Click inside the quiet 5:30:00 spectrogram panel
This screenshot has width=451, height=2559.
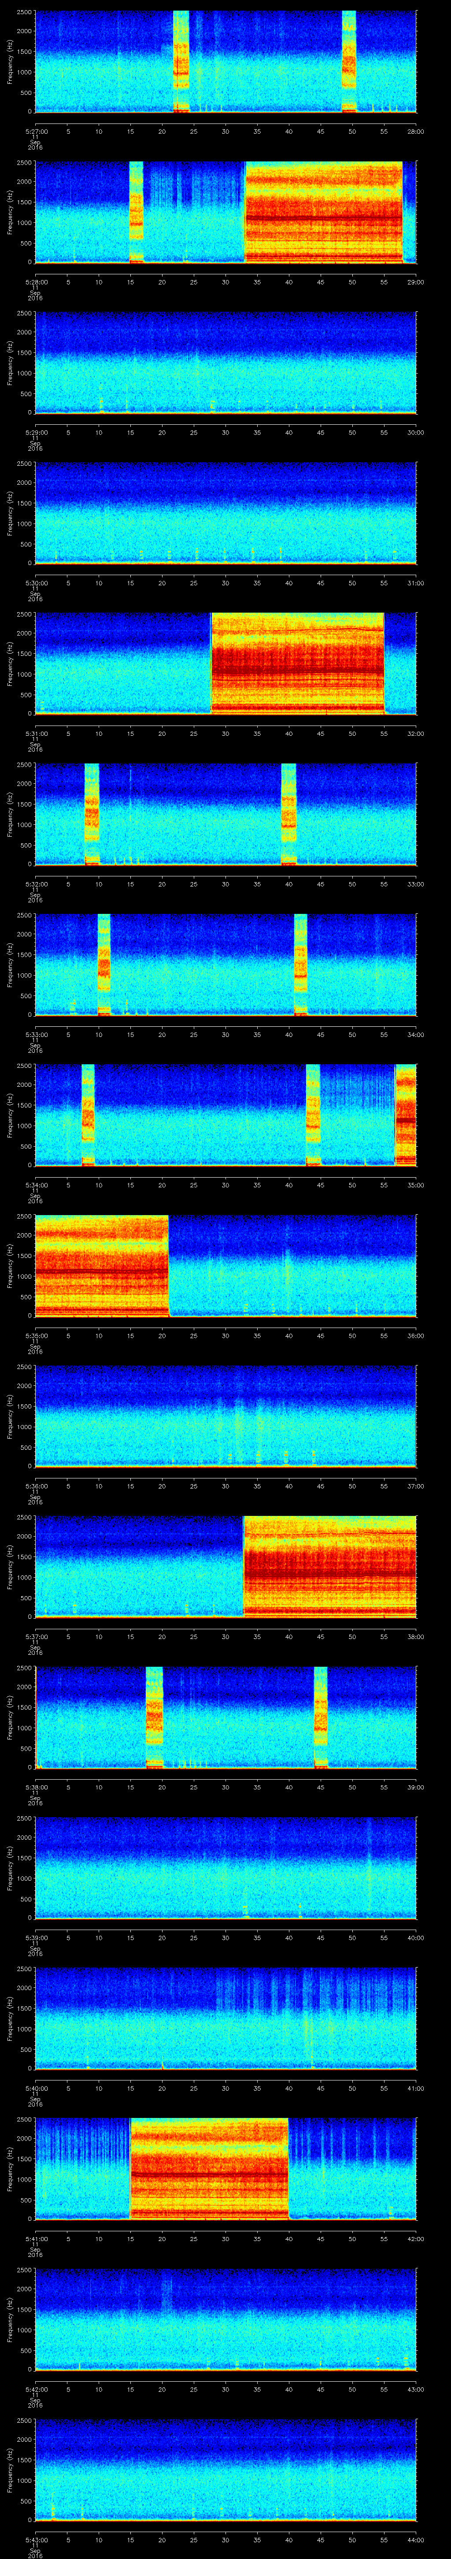225,513
